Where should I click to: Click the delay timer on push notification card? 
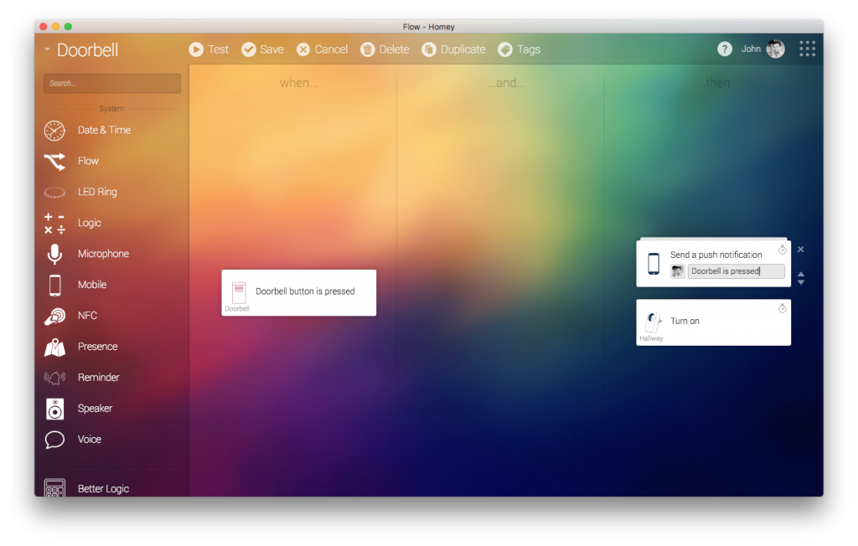point(783,250)
